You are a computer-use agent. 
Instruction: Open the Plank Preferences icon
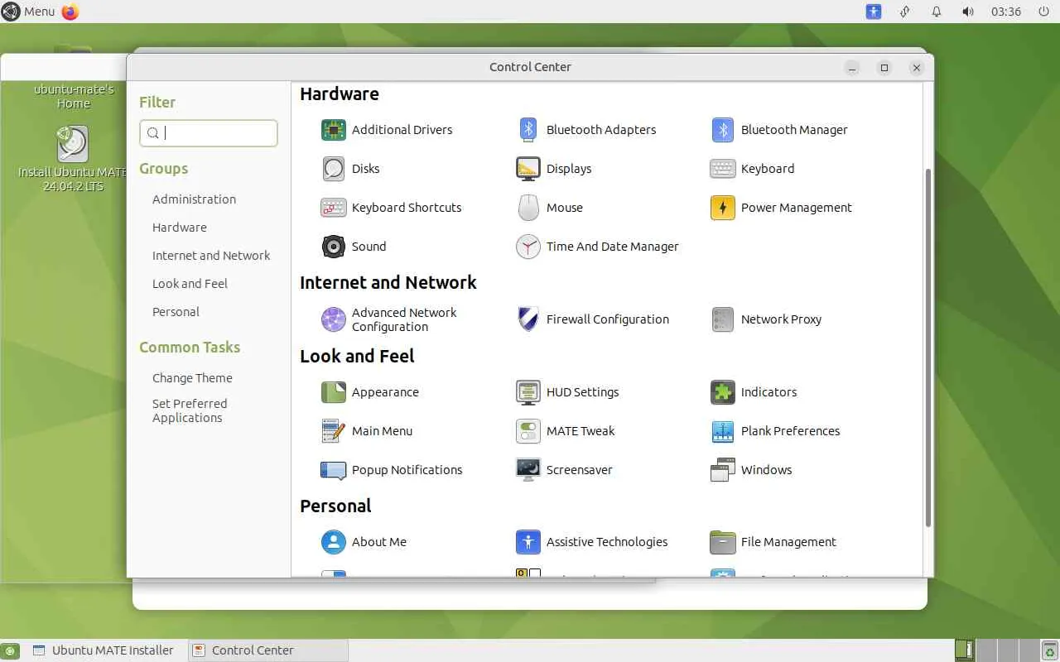pos(722,431)
